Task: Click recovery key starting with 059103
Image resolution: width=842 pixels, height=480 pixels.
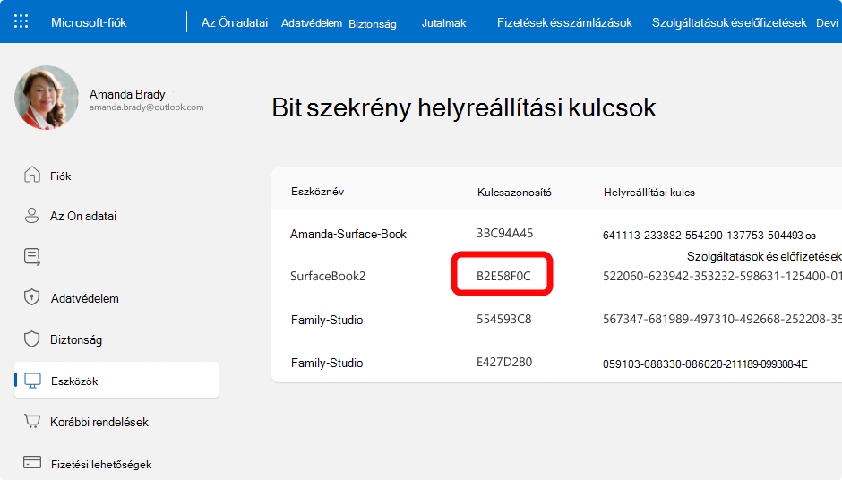Action: coord(705,364)
